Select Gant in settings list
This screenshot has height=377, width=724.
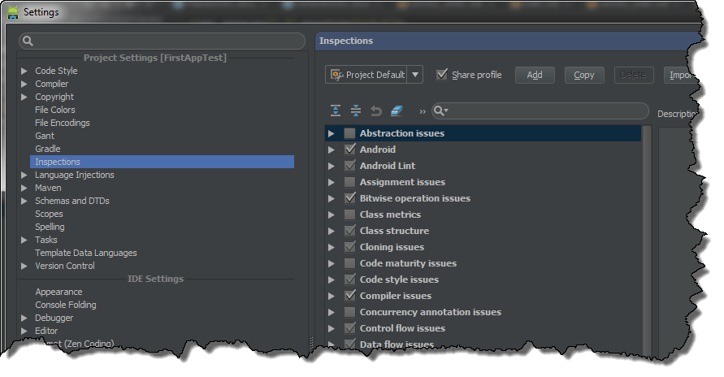(45, 136)
